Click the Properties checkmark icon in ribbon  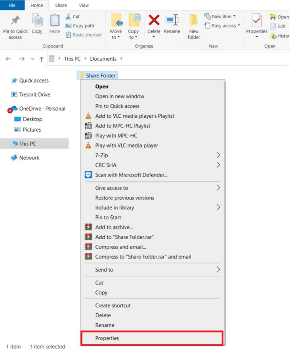coord(257,20)
